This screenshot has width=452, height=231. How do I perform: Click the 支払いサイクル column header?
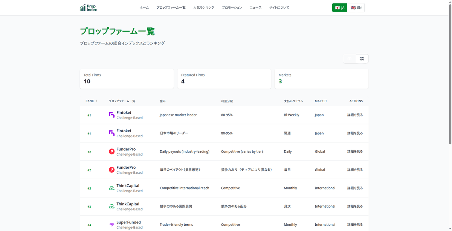(293, 101)
